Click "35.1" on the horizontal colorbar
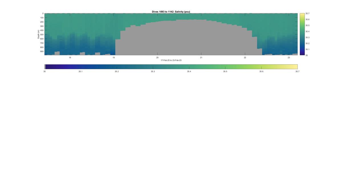Image resolution: width=342 pixels, height=177 pixels. click(81, 71)
